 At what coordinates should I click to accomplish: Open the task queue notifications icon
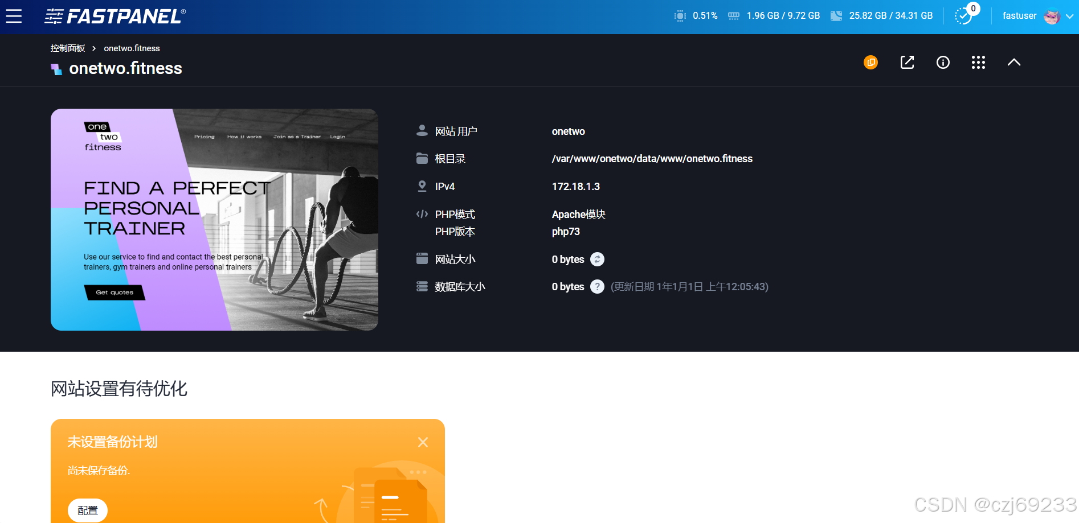(964, 15)
